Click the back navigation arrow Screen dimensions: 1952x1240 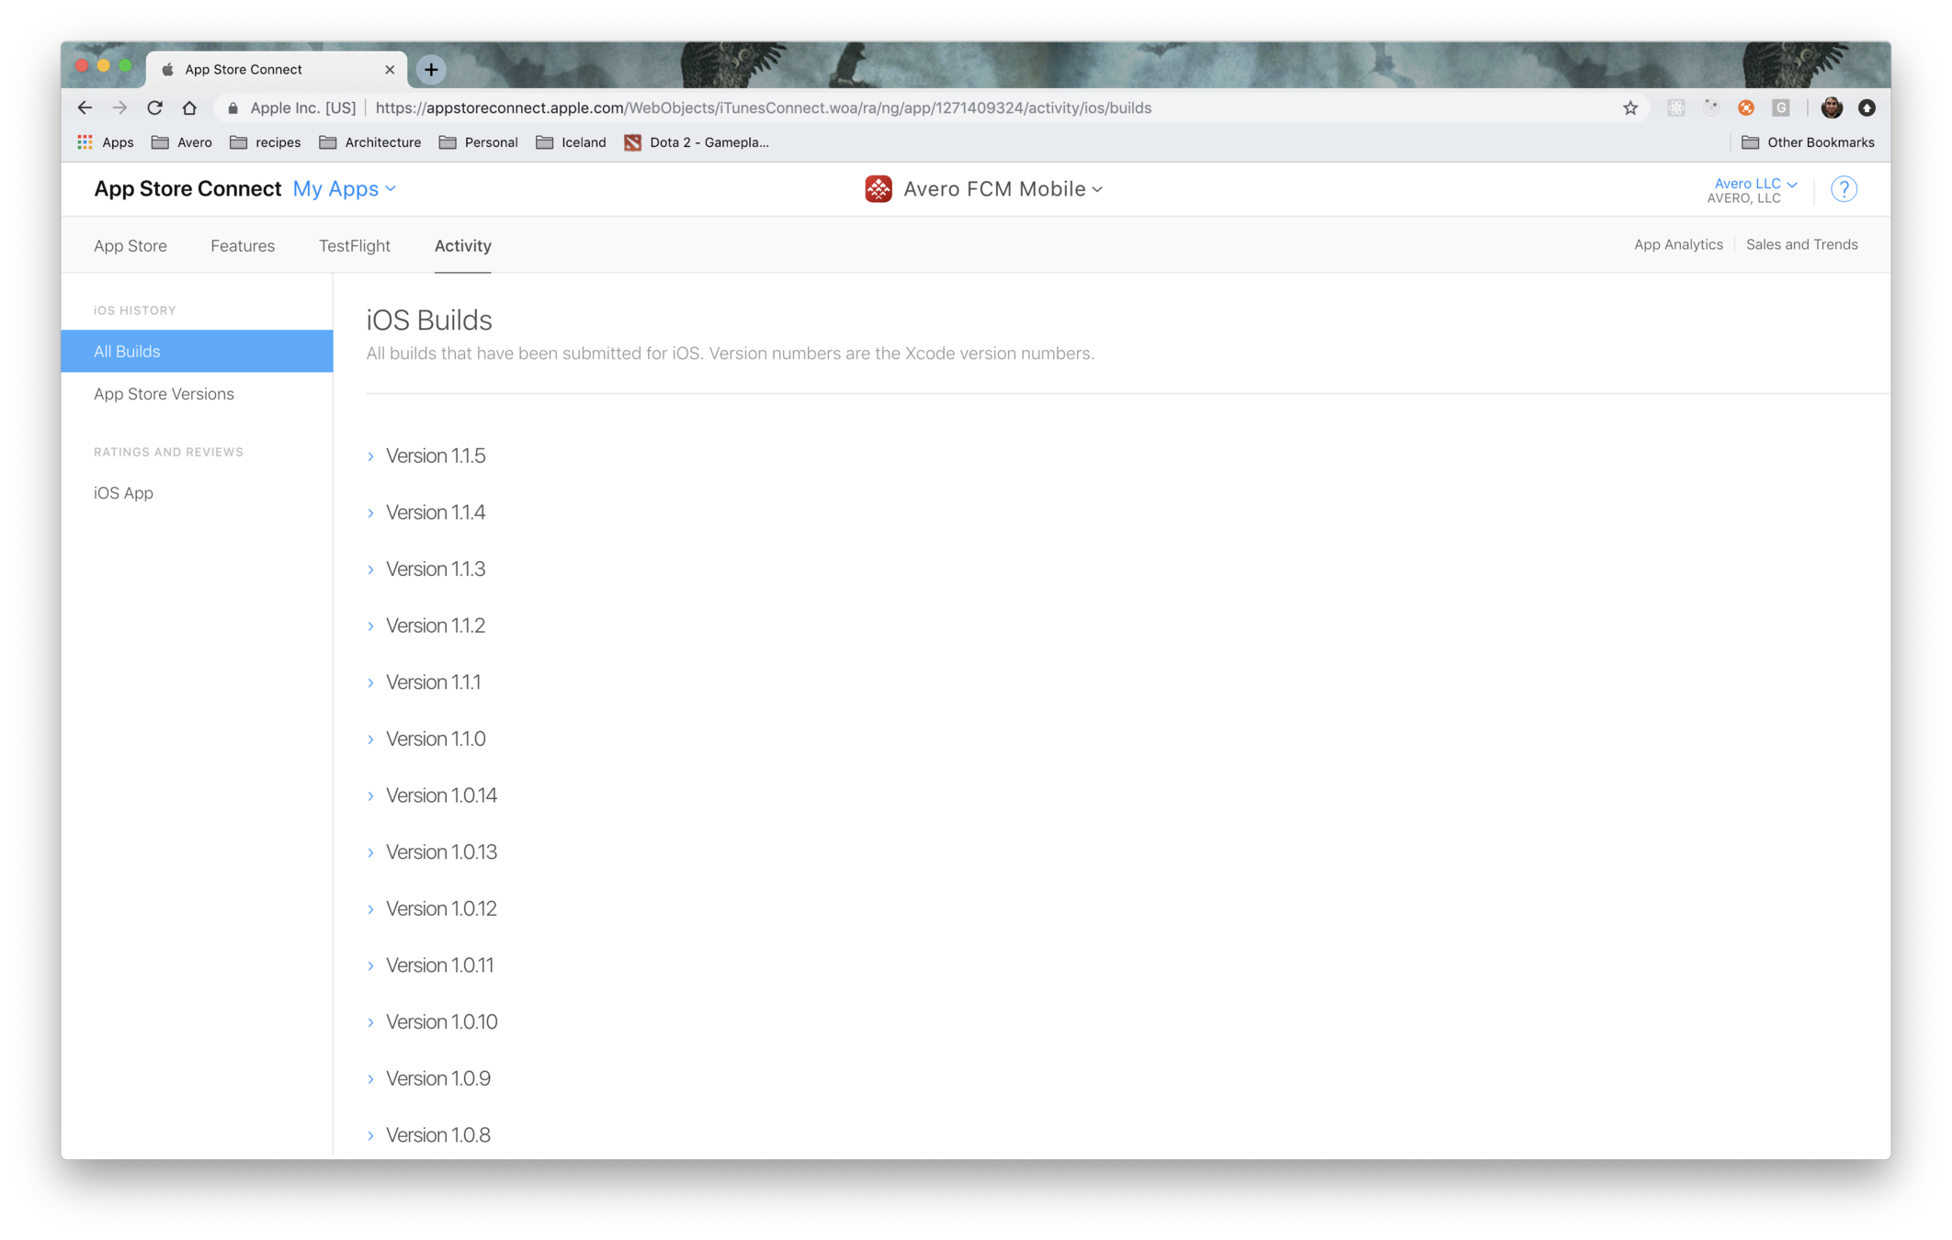click(x=85, y=108)
